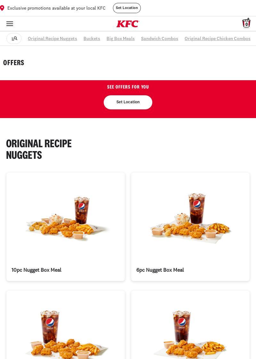Click the red location pin icon
The image size is (256, 359).
pyautogui.click(x=2, y=8)
